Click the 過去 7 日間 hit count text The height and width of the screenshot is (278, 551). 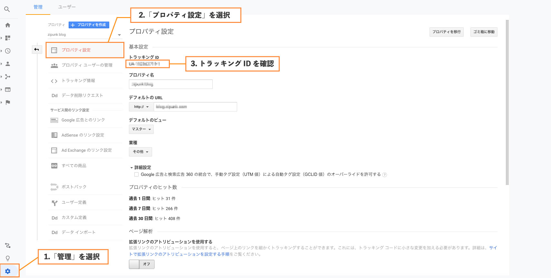click(x=153, y=209)
